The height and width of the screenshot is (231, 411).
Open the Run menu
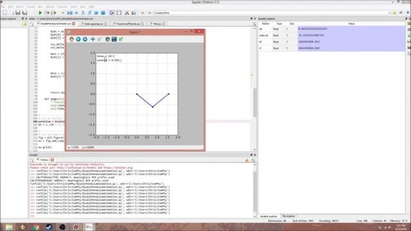click(x=40, y=6)
